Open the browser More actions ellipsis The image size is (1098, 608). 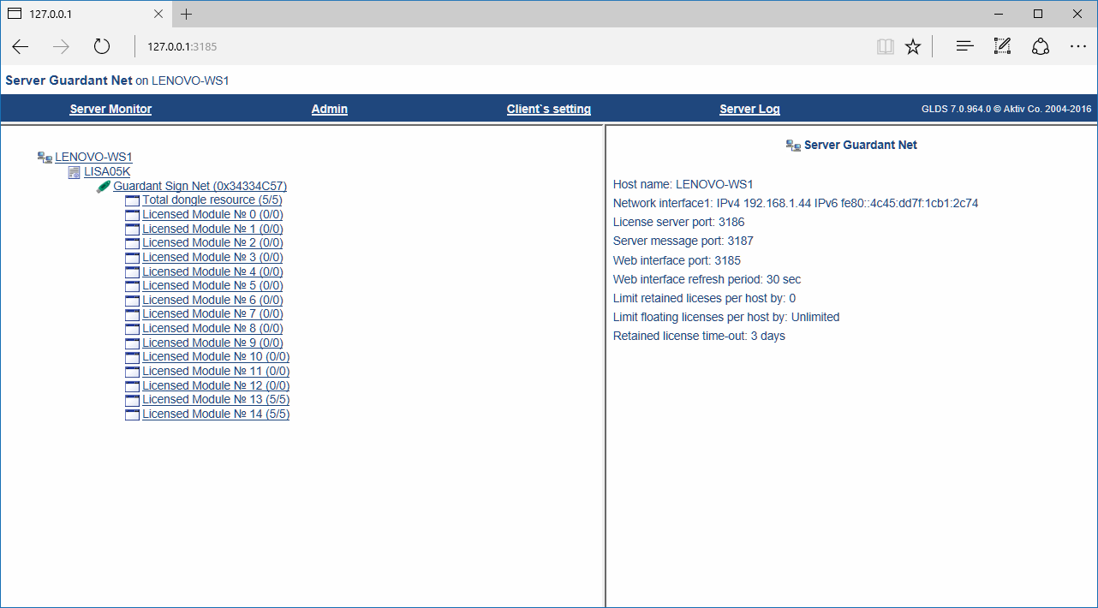click(x=1077, y=46)
